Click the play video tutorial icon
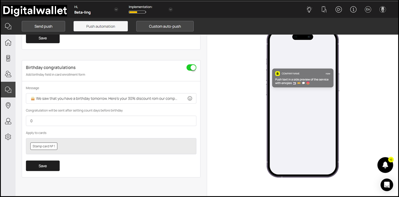The width and height of the screenshot is (399, 197). tap(338, 9)
